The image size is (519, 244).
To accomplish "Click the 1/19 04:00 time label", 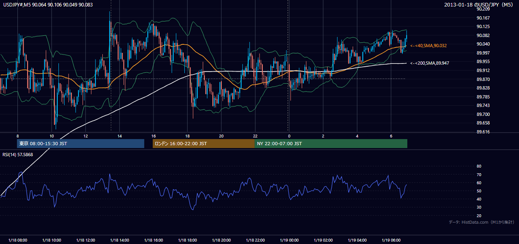I will tap(357, 240).
